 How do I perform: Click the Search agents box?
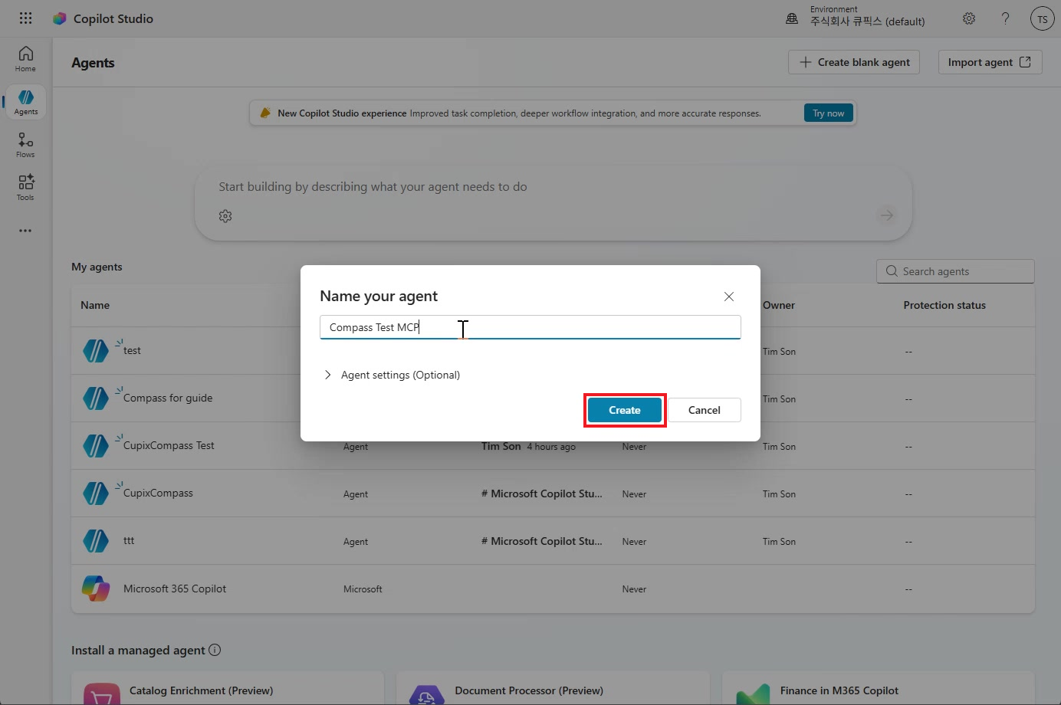(x=955, y=271)
